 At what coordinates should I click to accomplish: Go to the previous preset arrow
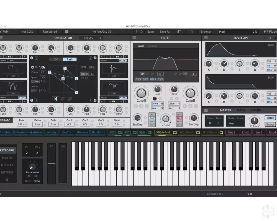coord(136,31)
